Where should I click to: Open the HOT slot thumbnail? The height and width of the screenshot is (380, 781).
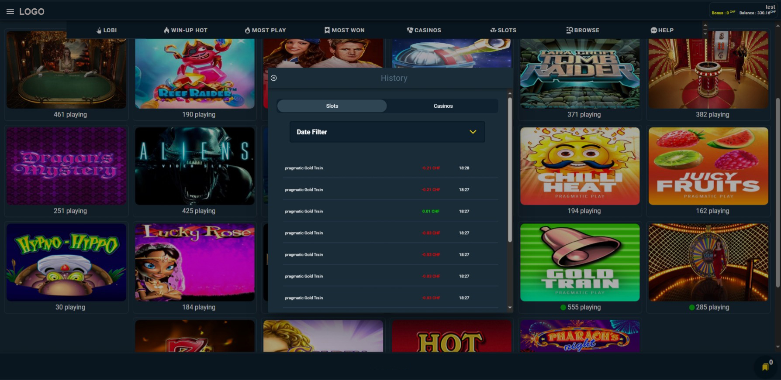pos(452,336)
